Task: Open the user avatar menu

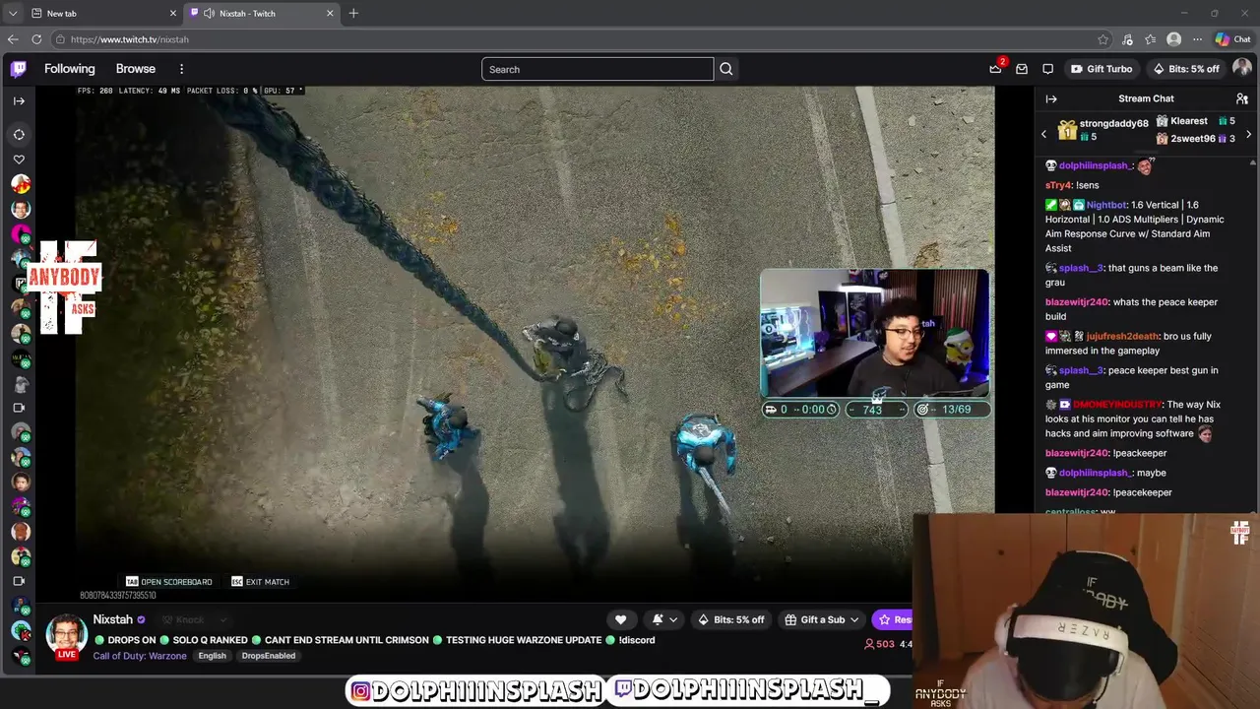Action: point(1242,68)
